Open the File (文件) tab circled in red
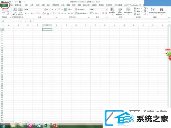The height and width of the screenshot is (128, 171). point(4,5)
